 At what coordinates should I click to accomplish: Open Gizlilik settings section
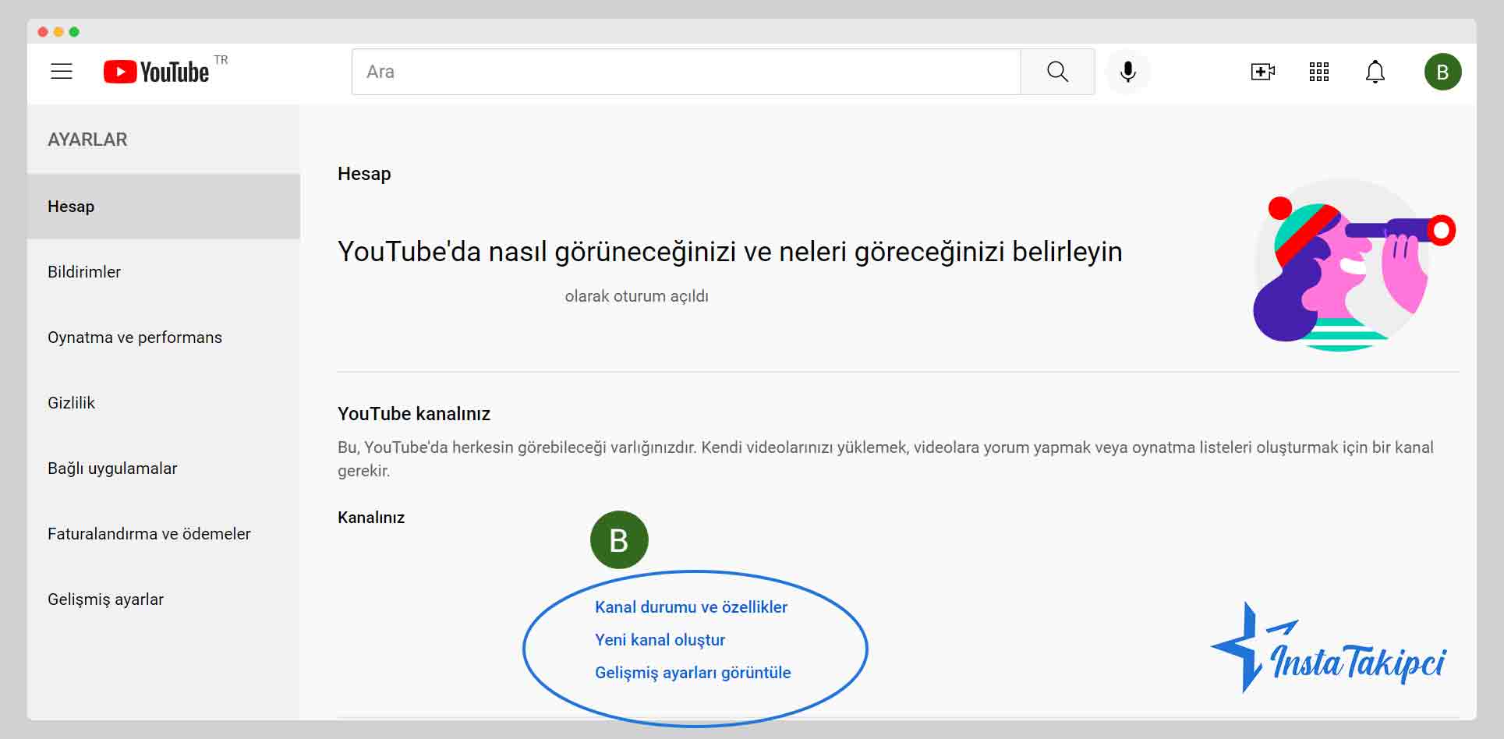[x=164, y=403]
